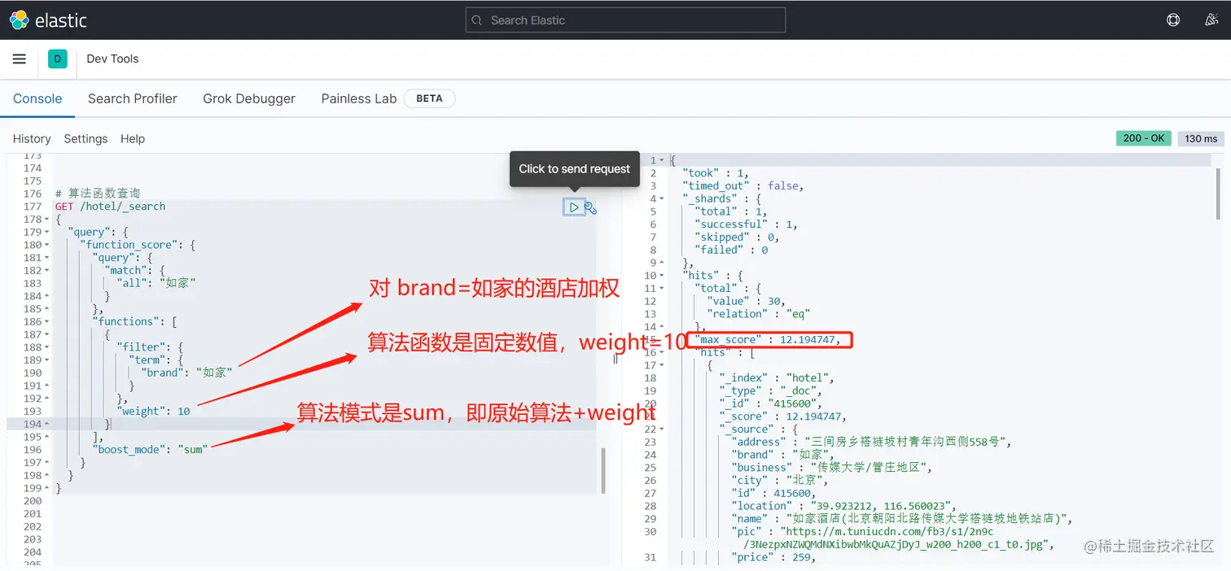Viewport: 1231px width, 571px height.
Task: Switch to the Search Profiler tab
Action: coord(133,98)
